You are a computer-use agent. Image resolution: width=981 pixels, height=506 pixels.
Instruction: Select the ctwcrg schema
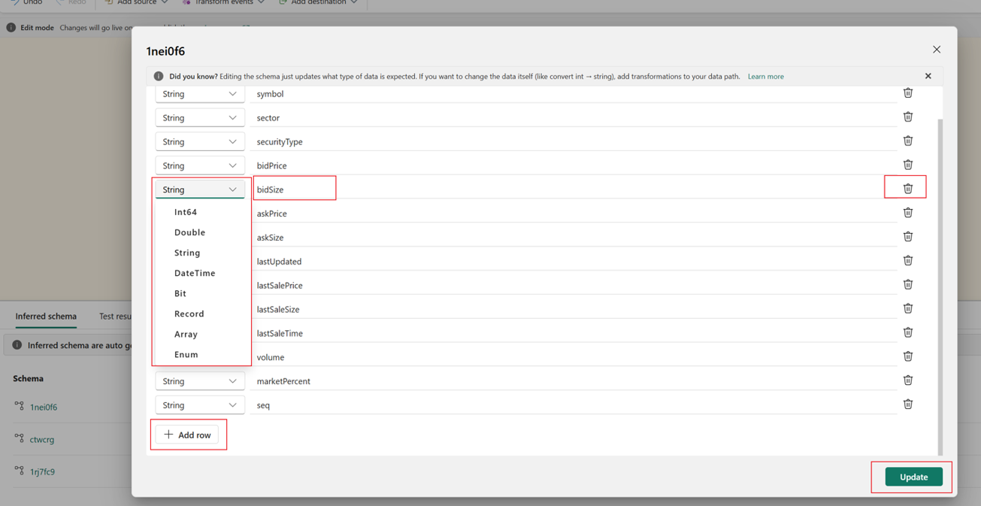[42, 439]
